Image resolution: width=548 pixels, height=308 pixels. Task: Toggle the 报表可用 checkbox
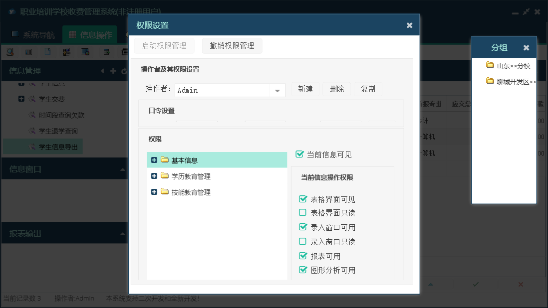[302, 256]
